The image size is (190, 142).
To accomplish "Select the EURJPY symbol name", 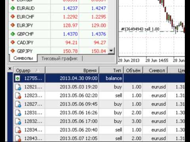I will pyautogui.click(x=25, y=25).
